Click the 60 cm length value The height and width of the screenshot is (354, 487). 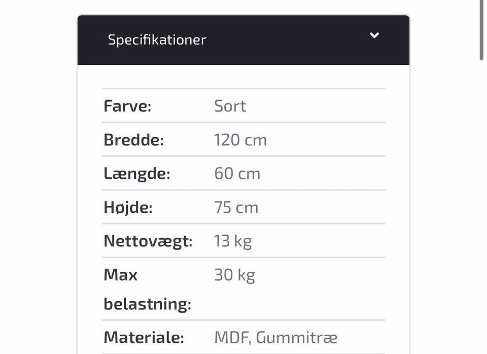tap(237, 174)
